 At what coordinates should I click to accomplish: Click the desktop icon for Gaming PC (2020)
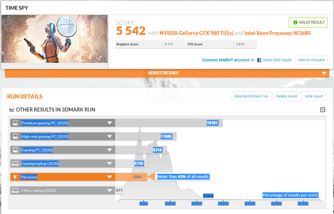[x=15, y=150]
